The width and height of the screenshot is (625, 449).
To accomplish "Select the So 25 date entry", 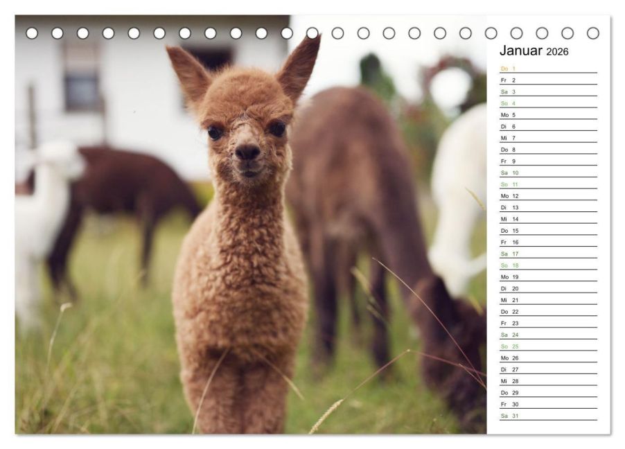I will pyautogui.click(x=547, y=346).
